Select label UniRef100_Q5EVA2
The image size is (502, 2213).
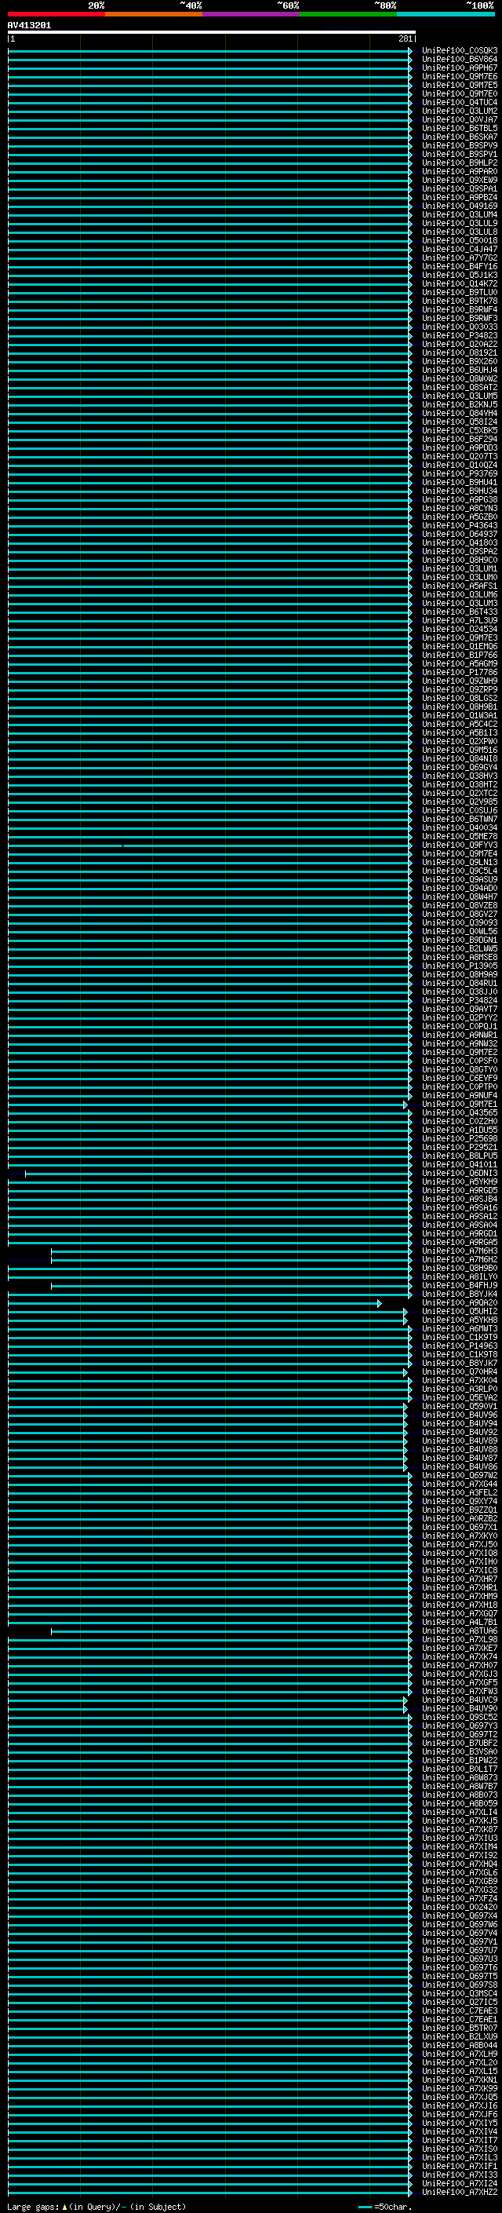point(460,1397)
